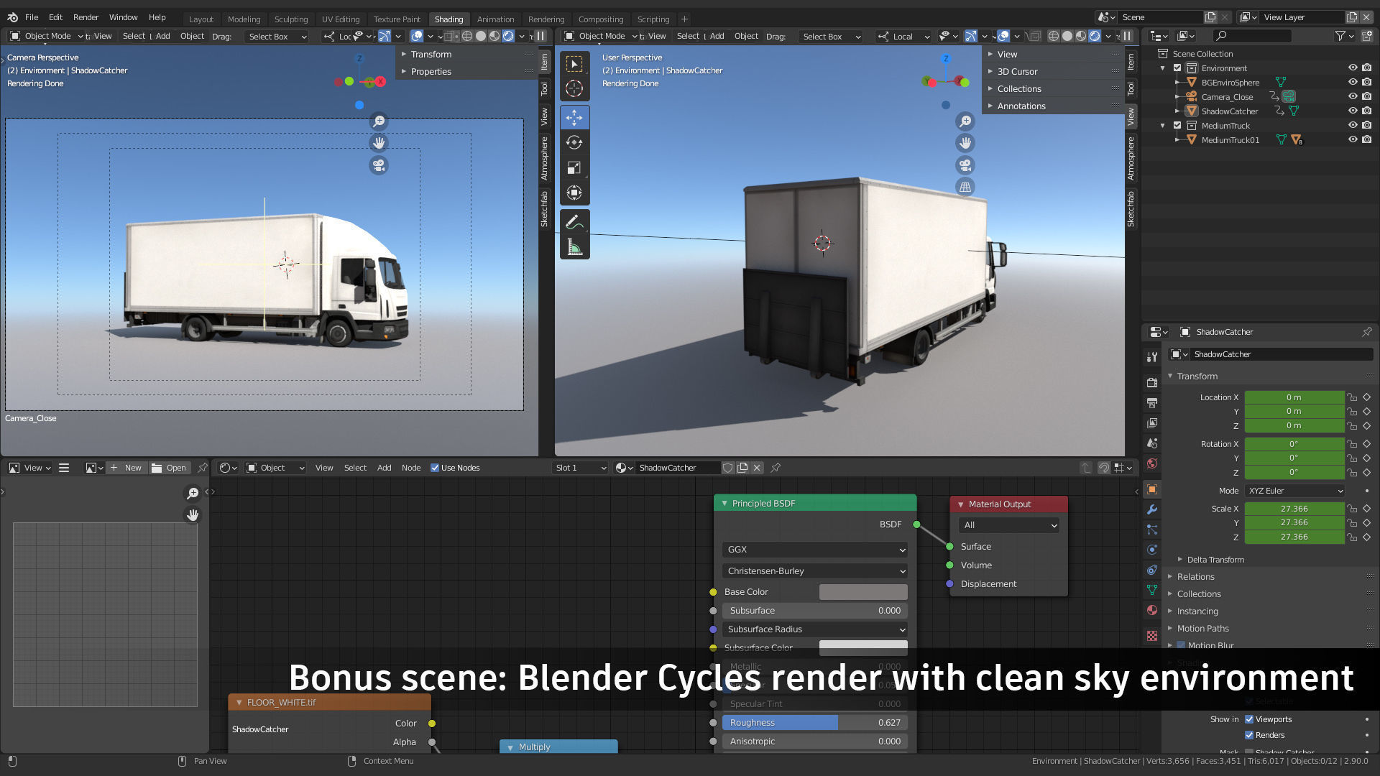The image size is (1380, 776).
Task: Hide Camera_Close in viewport via eye
Action: point(1352,96)
